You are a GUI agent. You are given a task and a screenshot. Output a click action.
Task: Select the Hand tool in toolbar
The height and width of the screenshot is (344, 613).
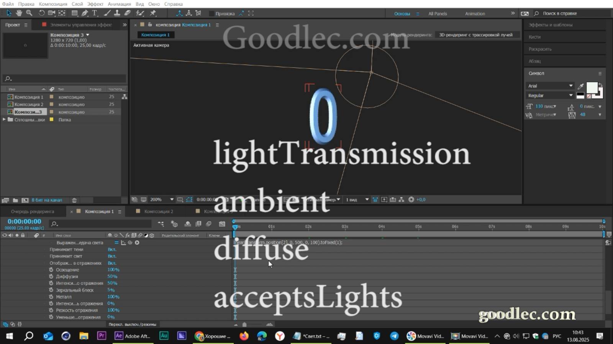click(18, 13)
